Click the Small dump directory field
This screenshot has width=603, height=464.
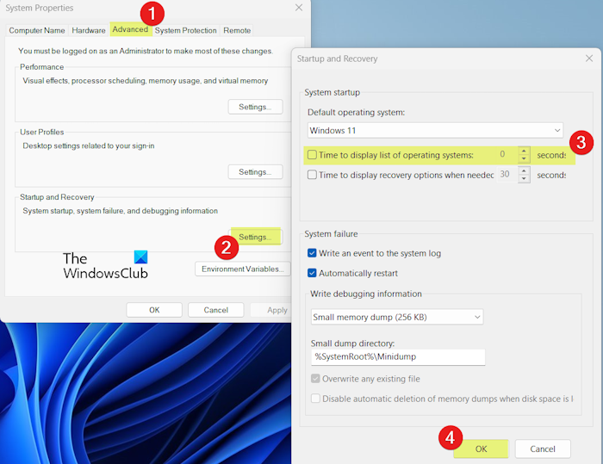(x=398, y=356)
